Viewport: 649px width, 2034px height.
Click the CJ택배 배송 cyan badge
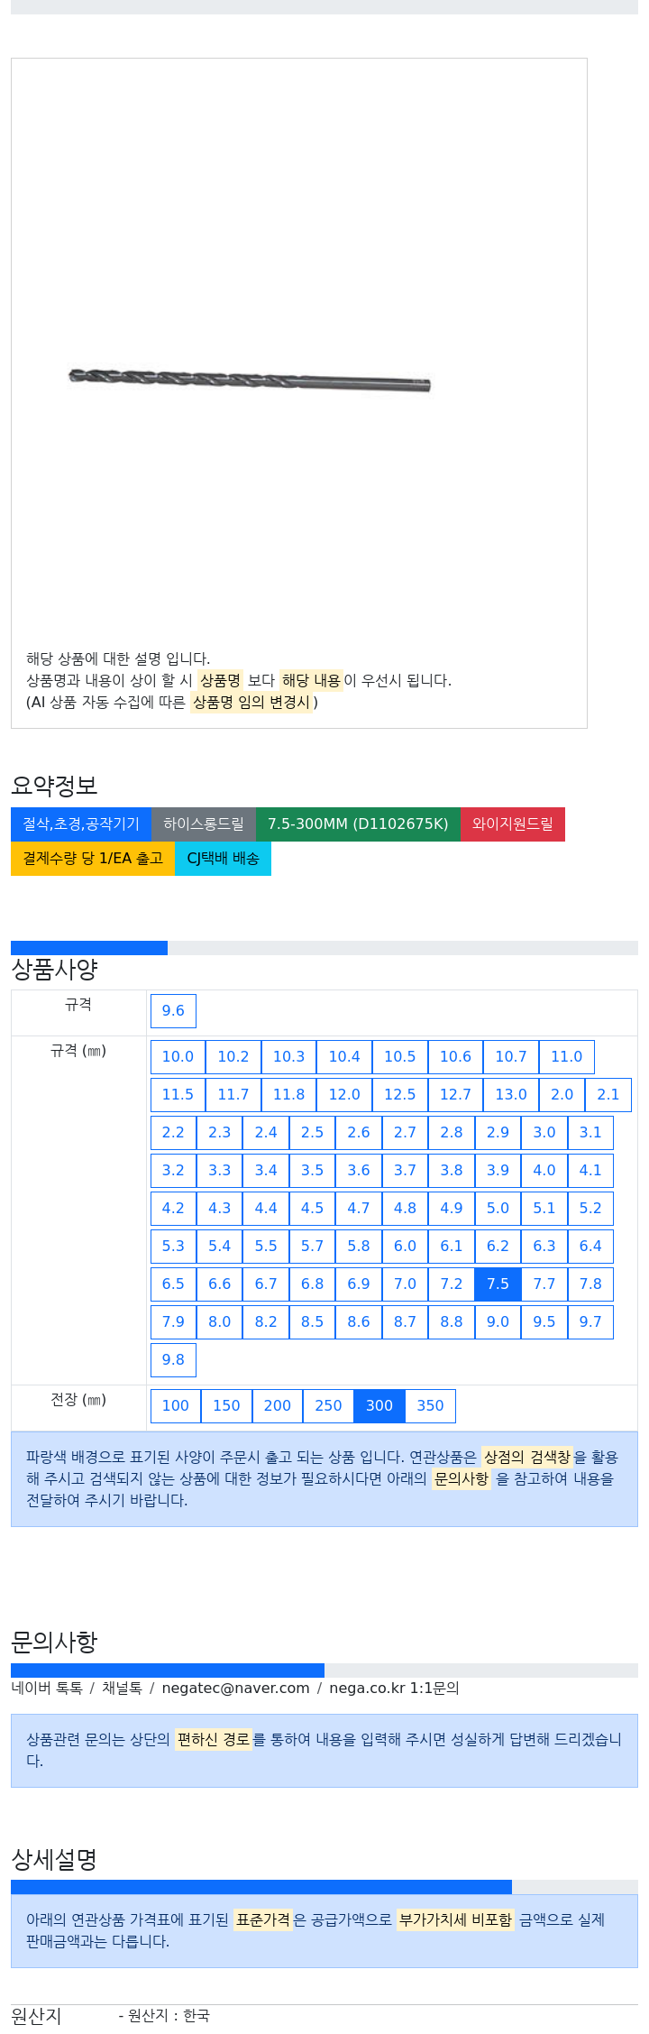[x=223, y=859]
